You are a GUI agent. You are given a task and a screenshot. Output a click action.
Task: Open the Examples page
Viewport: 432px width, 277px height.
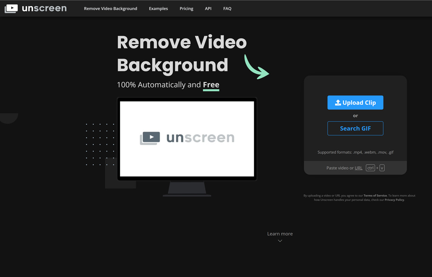point(159,8)
